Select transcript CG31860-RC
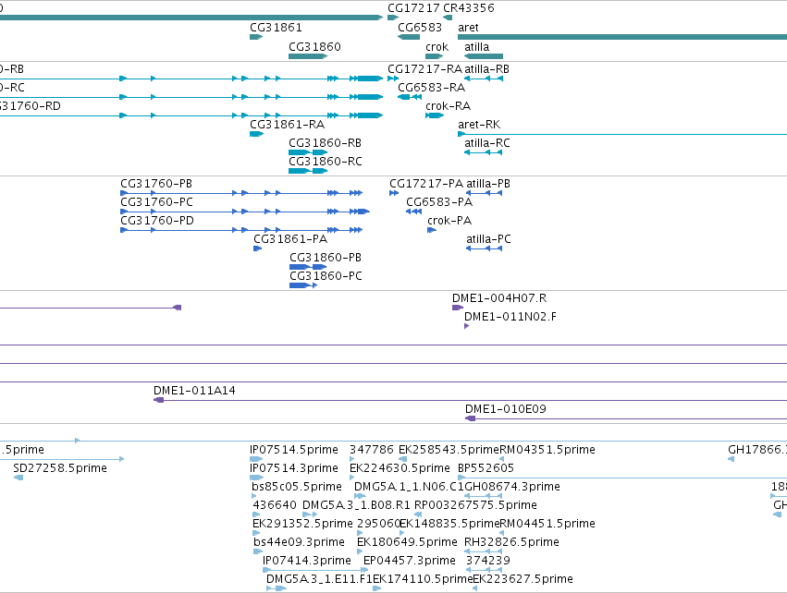 point(326,162)
